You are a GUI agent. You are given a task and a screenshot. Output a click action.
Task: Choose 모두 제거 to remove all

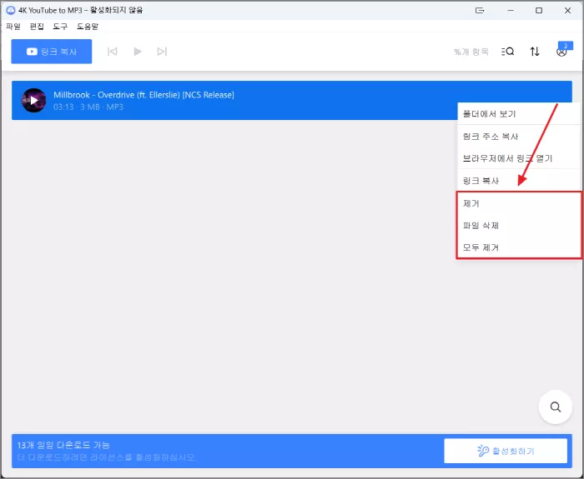coord(519,247)
